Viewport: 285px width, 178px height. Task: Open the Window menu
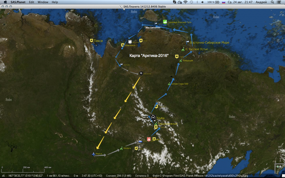point(43,2)
